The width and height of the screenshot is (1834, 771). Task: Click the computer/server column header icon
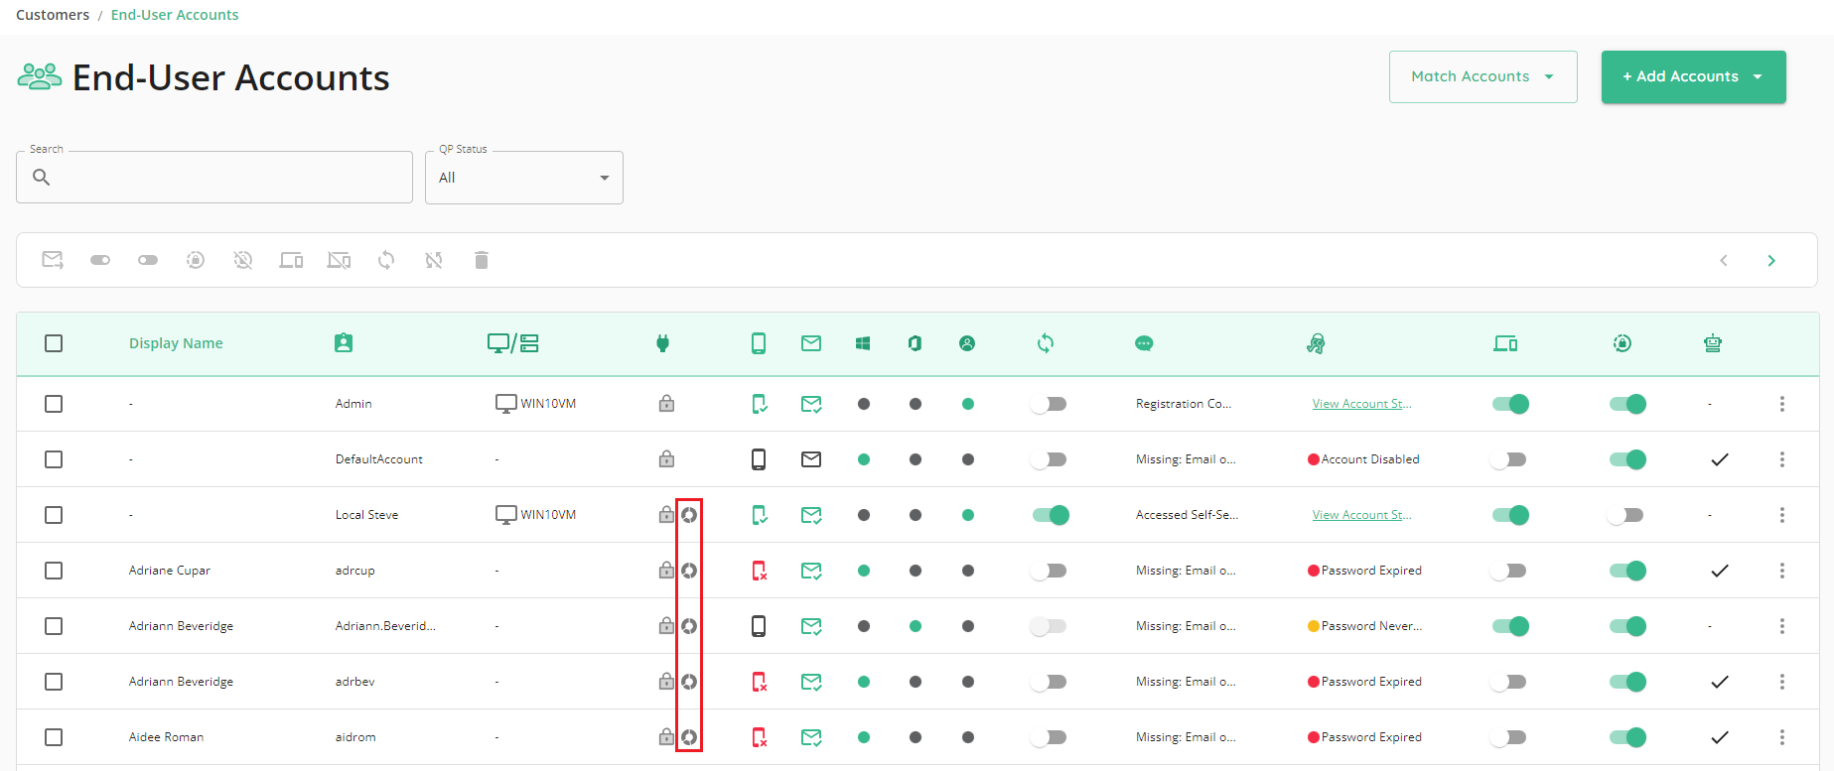pyautogui.click(x=513, y=343)
